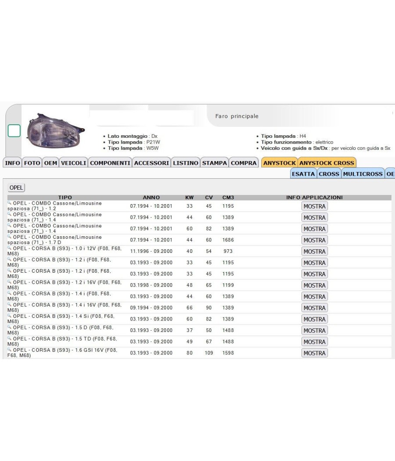Viewport: 395px width, 461px height.
Task: Click the CM3 column header
Action: [228, 198]
